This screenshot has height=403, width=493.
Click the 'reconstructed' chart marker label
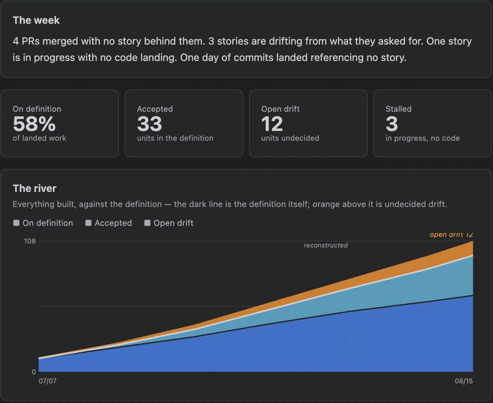326,245
